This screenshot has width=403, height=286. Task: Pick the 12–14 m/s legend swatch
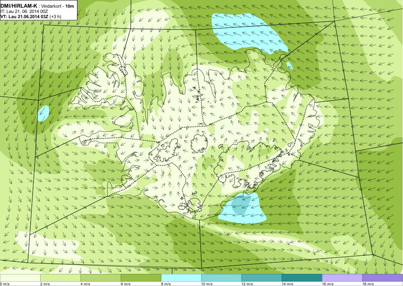[262, 278]
